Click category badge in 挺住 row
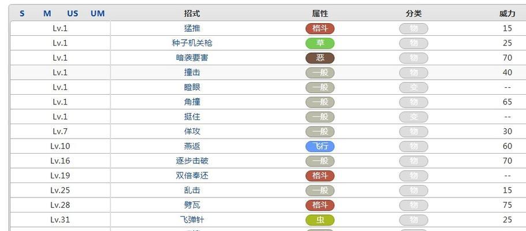 413,117
